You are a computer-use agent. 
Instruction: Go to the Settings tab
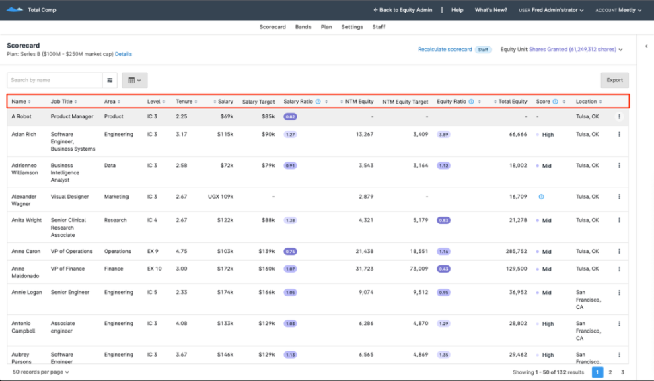(352, 27)
